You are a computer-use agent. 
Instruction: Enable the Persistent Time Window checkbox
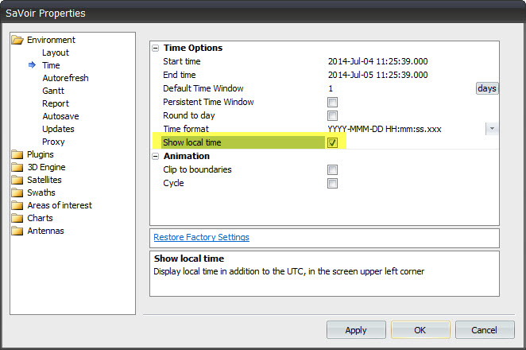[x=332, y=102]
